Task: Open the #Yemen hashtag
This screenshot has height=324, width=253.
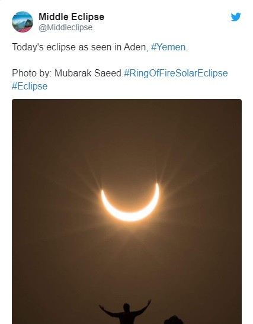Action: [168, 47]
